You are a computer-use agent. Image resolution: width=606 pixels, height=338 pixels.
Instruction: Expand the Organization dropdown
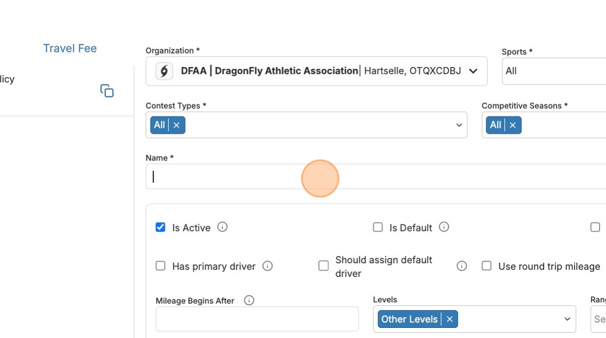pyautogui.click(x=473, y=71)
